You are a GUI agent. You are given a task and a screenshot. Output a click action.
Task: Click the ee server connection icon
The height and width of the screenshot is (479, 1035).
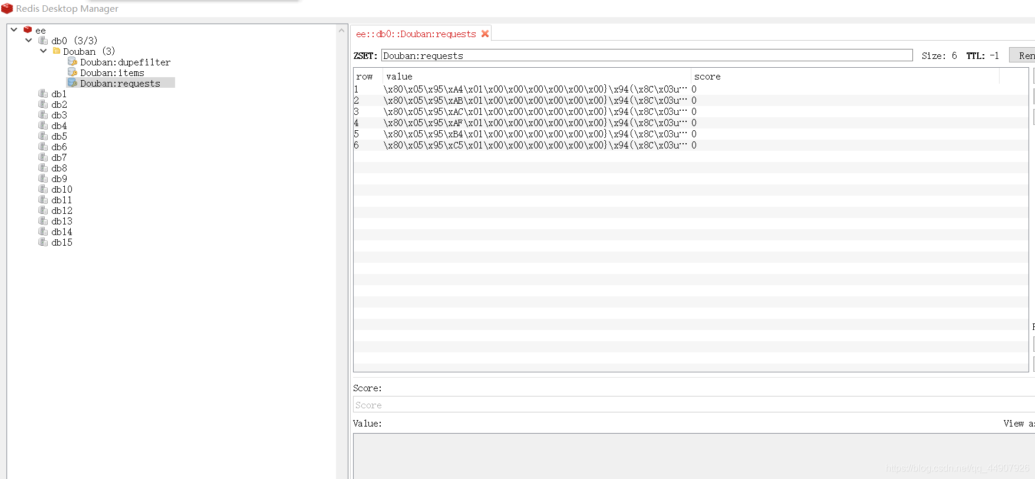click(28, 29)
